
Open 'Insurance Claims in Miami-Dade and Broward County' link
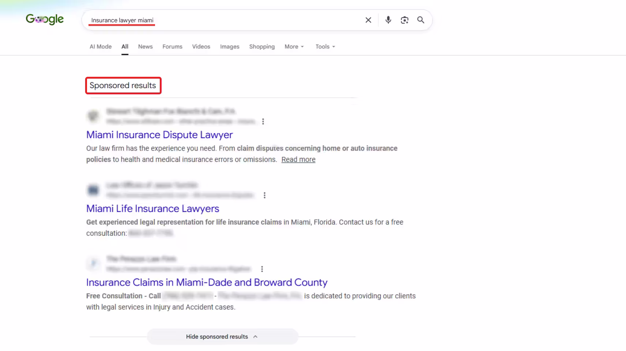[x=207, y=282]
